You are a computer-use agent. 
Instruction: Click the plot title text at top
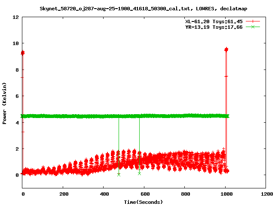point(143,9)
